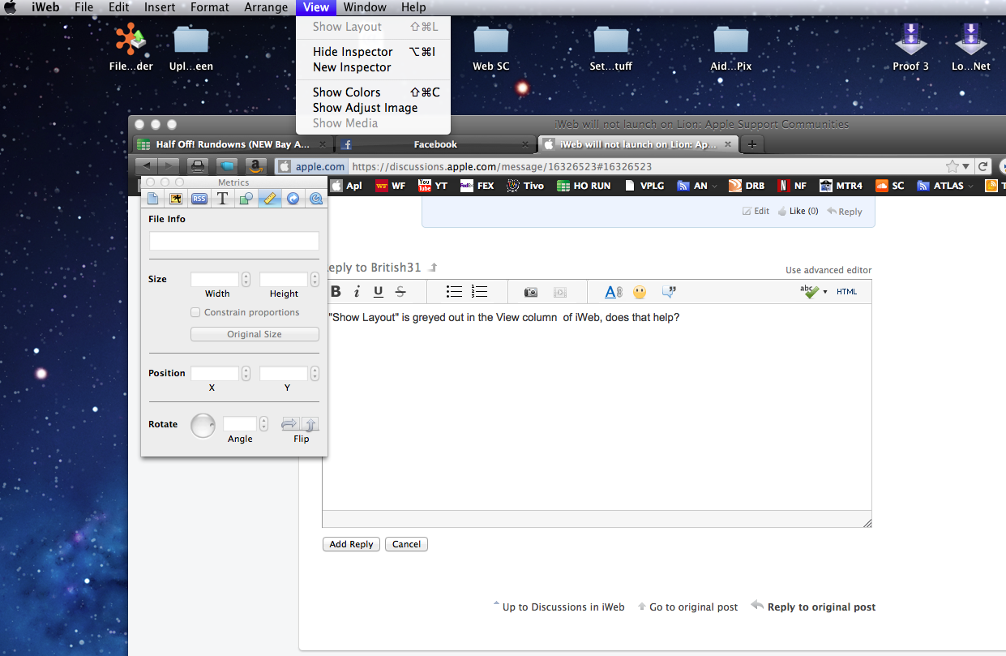
Task: Open the RSS inspector tab
Action: coord(199,198)
